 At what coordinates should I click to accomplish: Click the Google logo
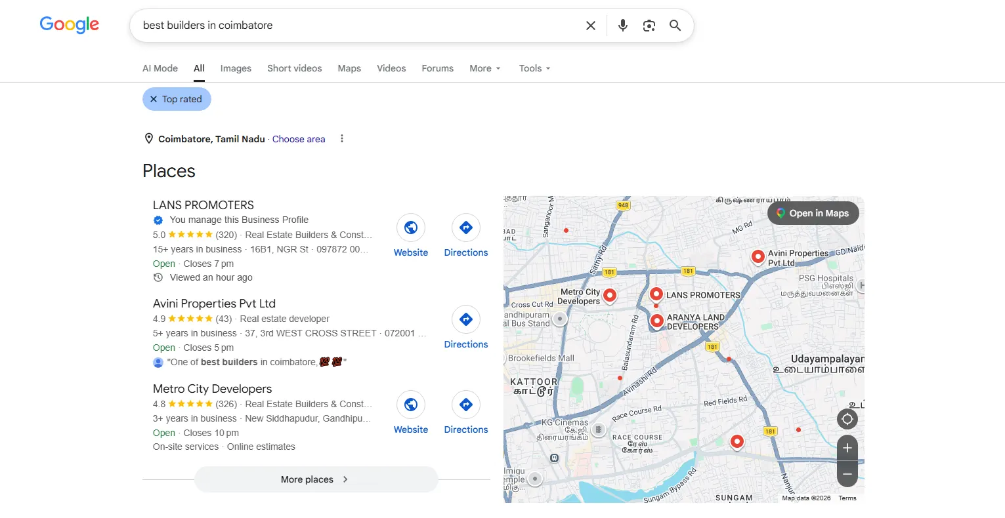point(70,25)
